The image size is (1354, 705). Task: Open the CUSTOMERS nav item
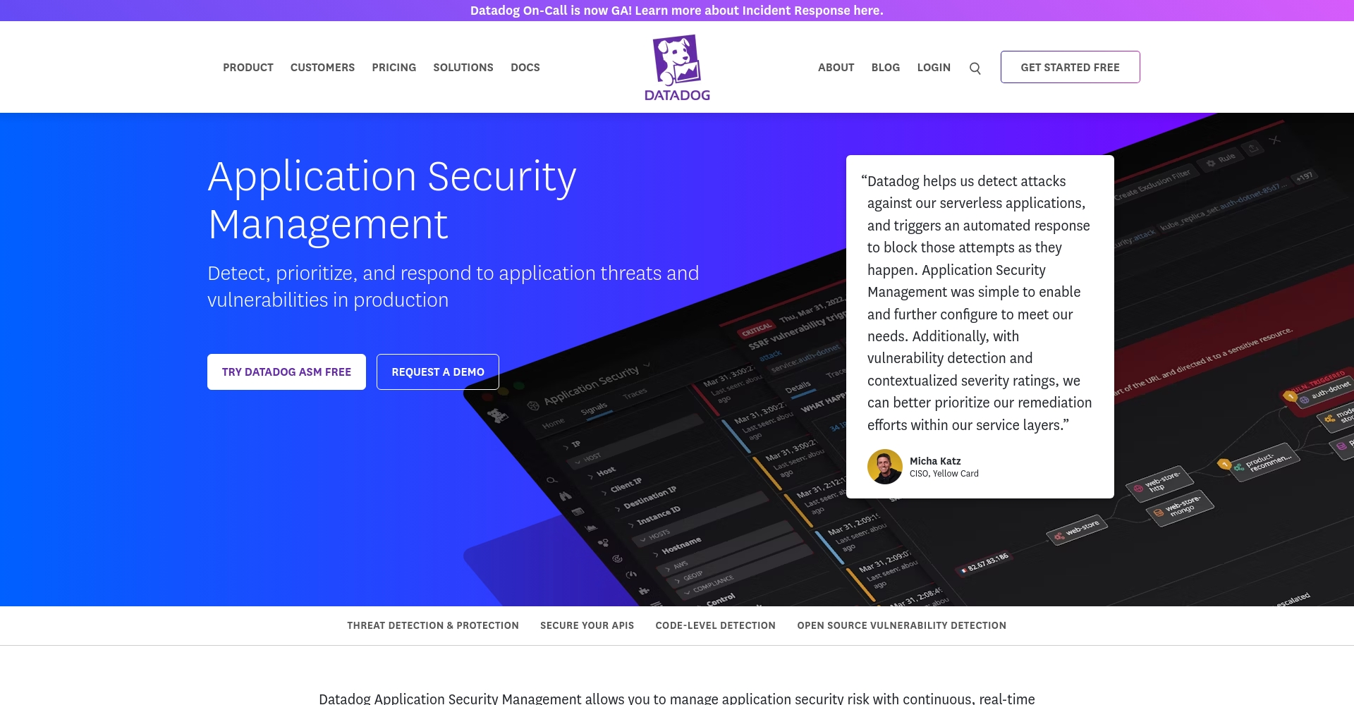tap(322, 68)
